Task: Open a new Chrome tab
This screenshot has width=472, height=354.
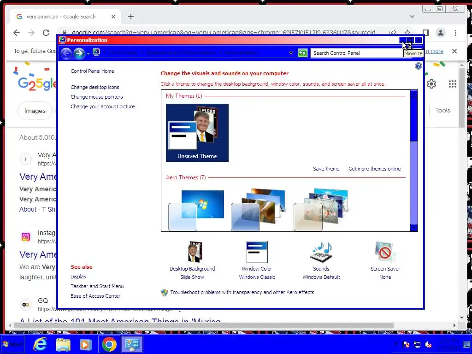Action: (x=130, y=17)
